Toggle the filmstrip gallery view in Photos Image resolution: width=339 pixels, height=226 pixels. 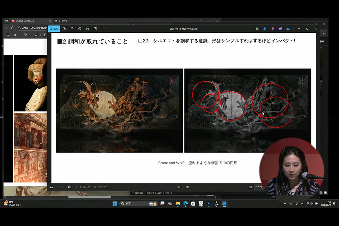coord(51,187)
